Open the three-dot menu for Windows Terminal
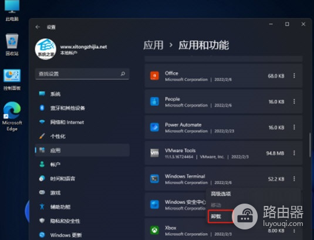The width and height of the screenshot is (314, 240). [294, 178]
